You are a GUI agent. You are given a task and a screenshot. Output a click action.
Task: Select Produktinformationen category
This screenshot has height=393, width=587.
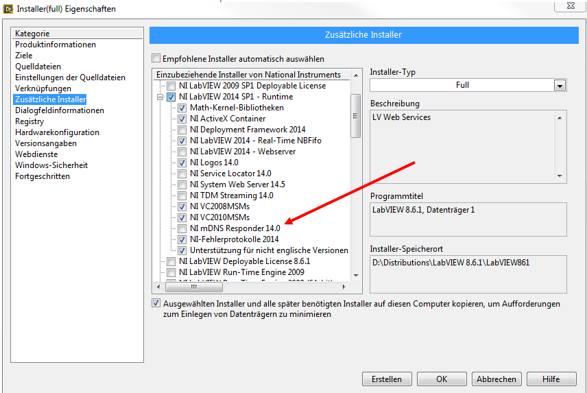(x=56, y=45)
